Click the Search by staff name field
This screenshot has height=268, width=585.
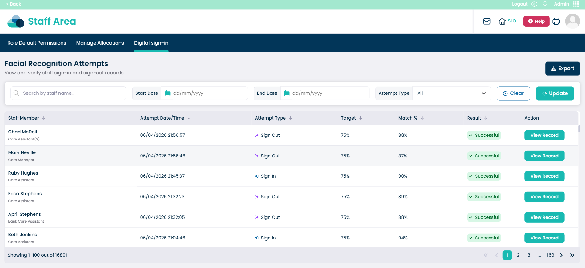tap(72, 93)
